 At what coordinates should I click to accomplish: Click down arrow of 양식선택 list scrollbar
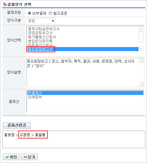tap(141, 49)
